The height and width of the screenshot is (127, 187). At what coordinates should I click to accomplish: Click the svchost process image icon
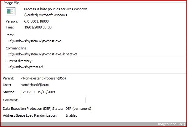click(x=11, y=11)
